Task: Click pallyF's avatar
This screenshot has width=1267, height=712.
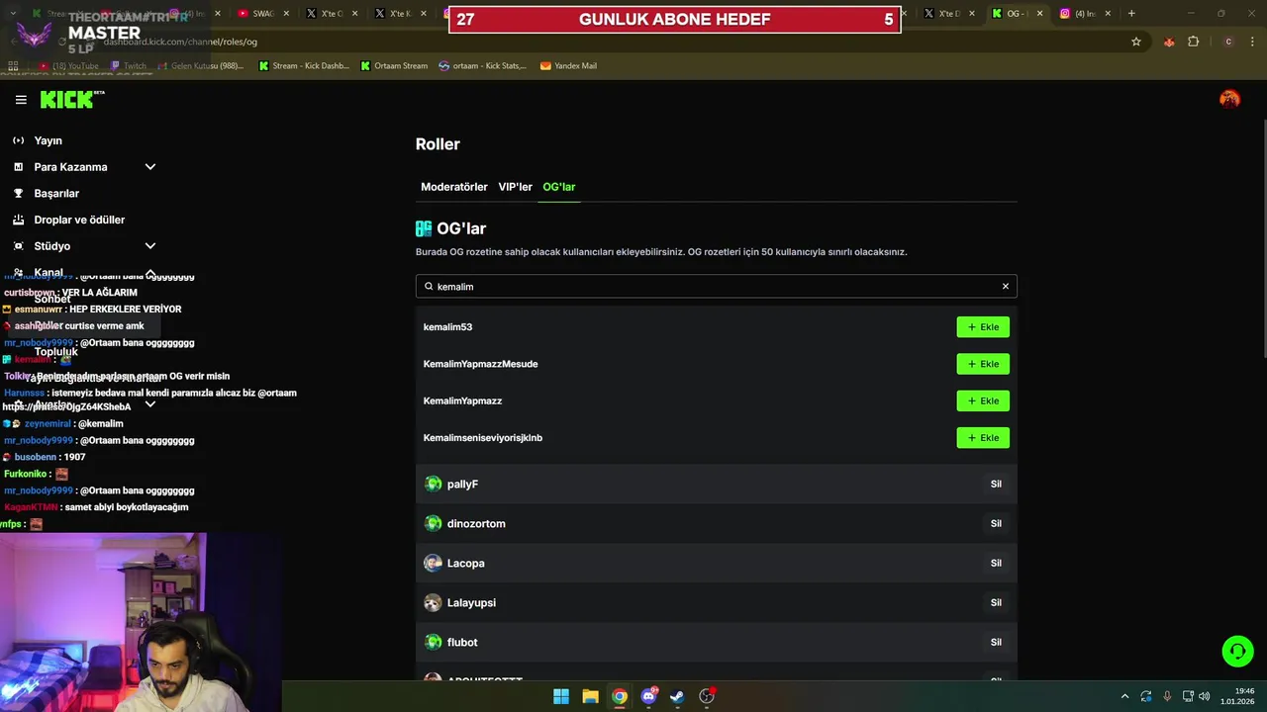Action: 433,485
